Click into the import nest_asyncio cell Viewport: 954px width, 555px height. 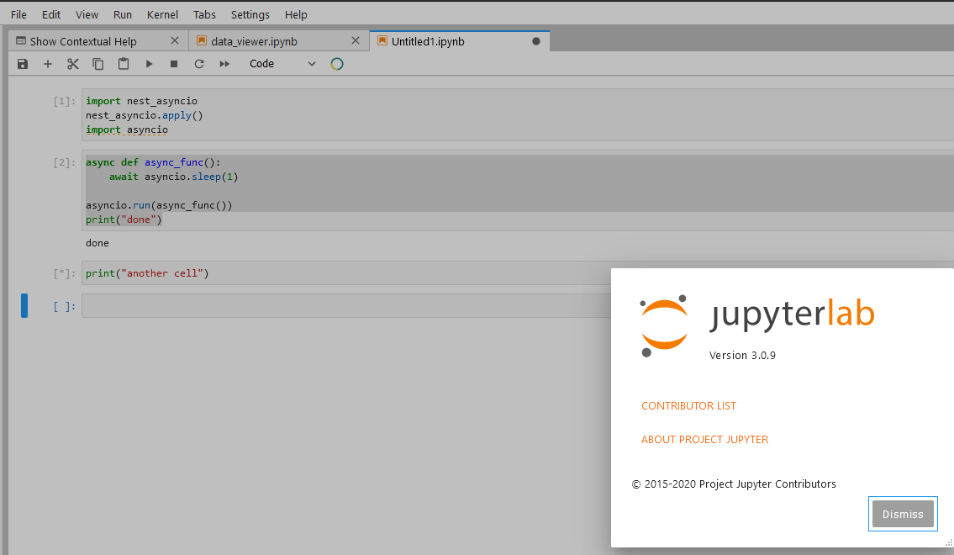(517, 115)
